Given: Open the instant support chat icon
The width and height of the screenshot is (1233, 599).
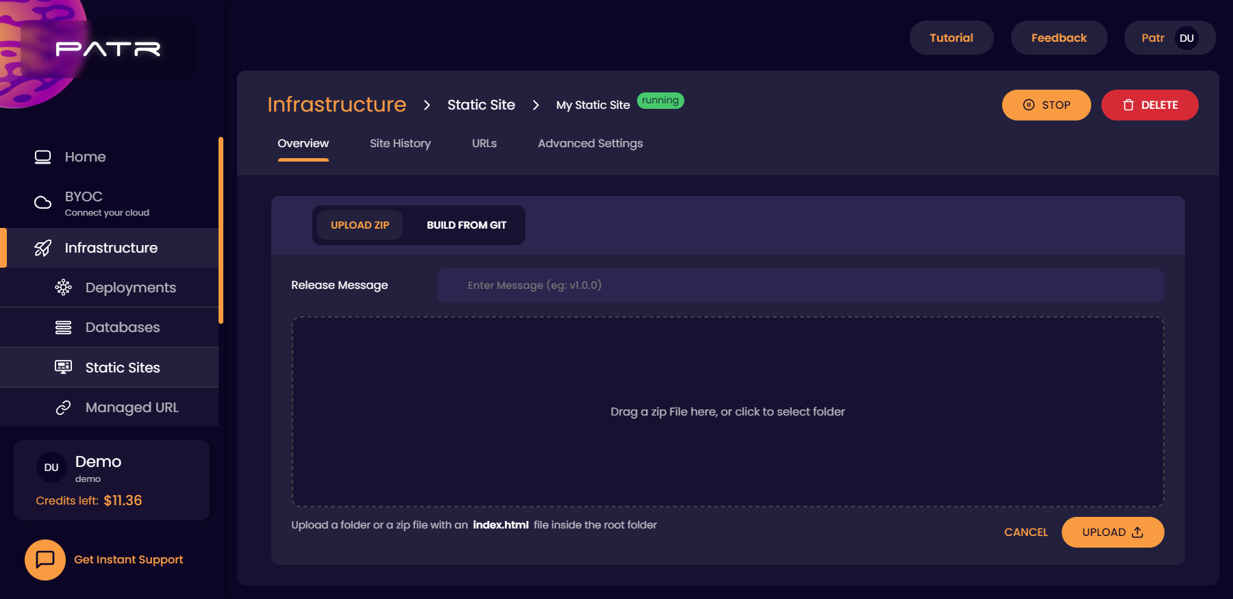Looking at the screenshot, I should 45,560.
